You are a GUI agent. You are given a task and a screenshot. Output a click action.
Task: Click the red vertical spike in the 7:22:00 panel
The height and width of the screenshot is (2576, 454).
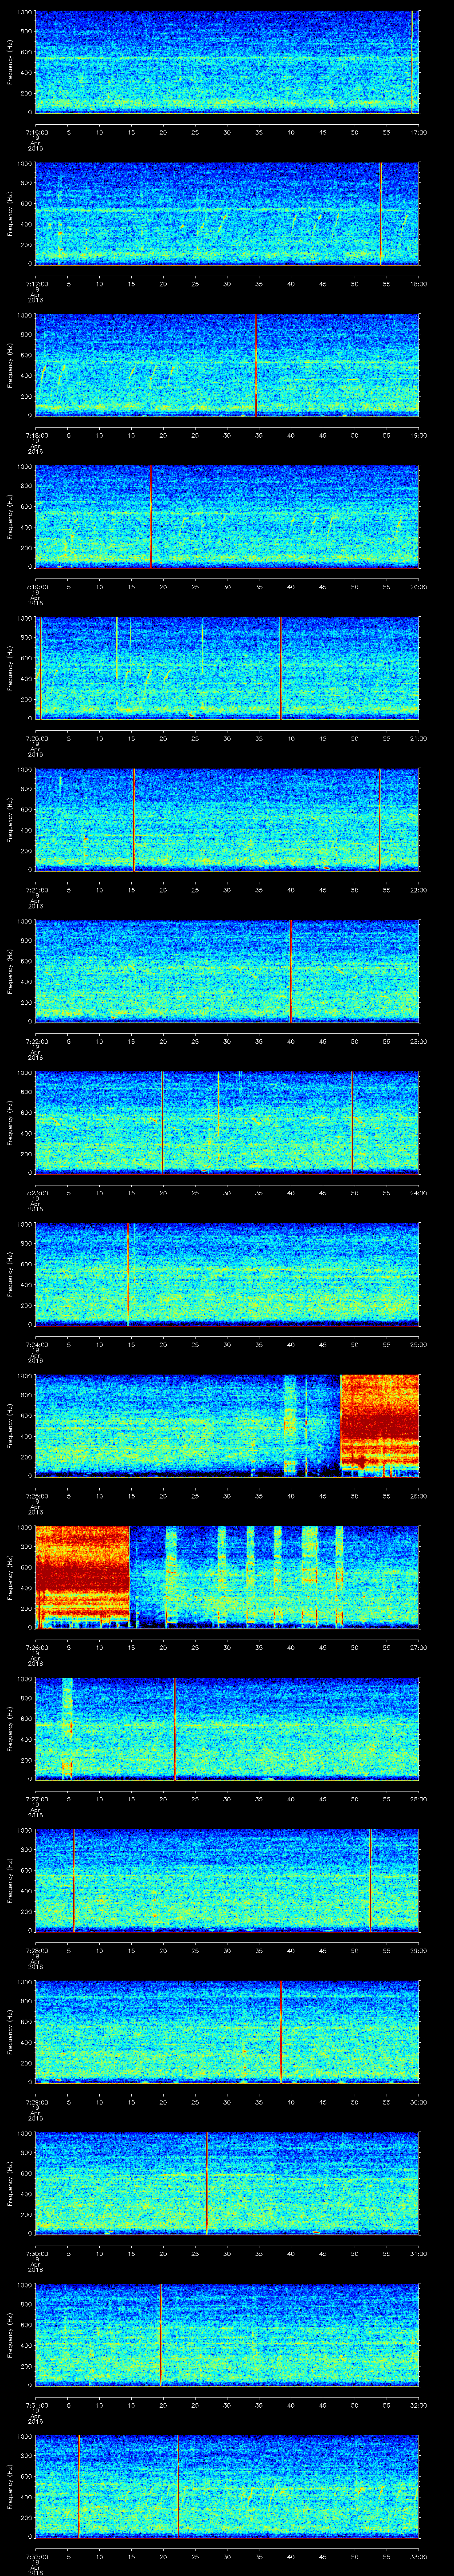point(290,971)
